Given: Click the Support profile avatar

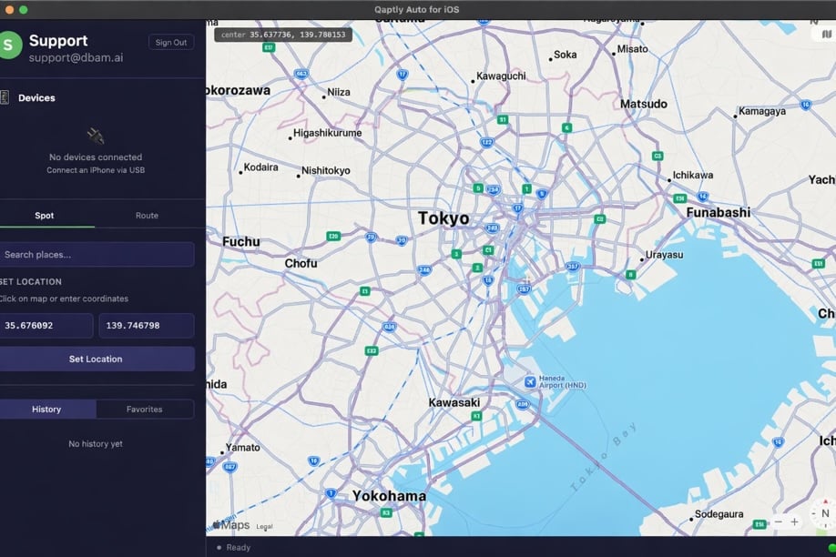Looking at the screenshot, I should point(9,46).
